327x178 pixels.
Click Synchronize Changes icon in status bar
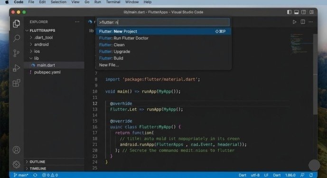(x=35, y=175)
